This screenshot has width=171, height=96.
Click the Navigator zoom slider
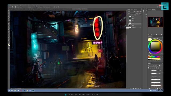coord(156,34)
